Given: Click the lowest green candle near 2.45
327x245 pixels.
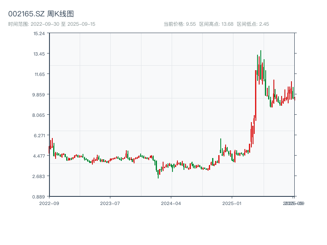Looking at the screenshot, I should pyautogui.click(x=158, y=174).
